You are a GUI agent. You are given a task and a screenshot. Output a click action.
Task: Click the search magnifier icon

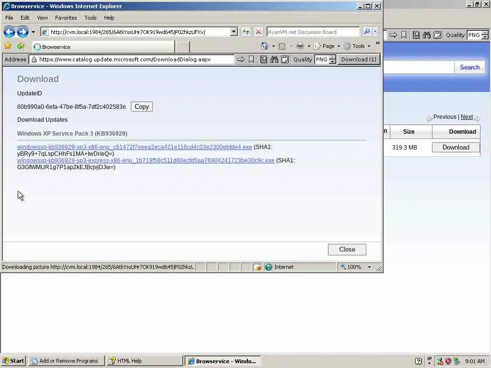click(367, 32)
